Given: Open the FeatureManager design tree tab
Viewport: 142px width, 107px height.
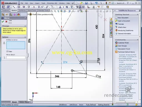Looking at the screenshot, I should [3, 14].
